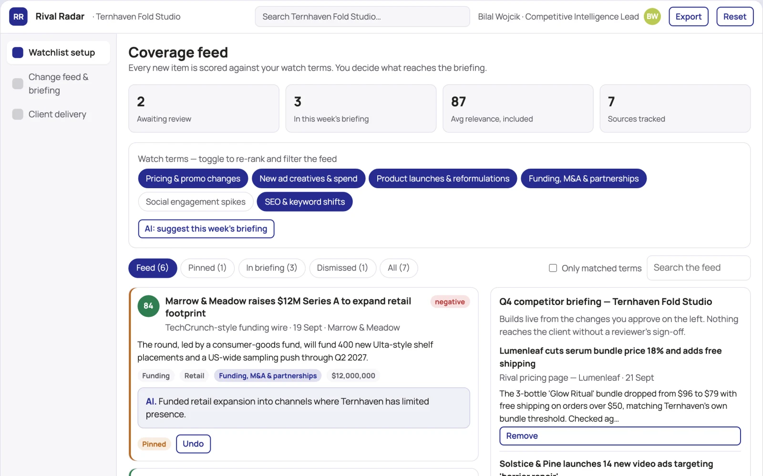
Task: Click the Export button
Action: click(689, 17)
